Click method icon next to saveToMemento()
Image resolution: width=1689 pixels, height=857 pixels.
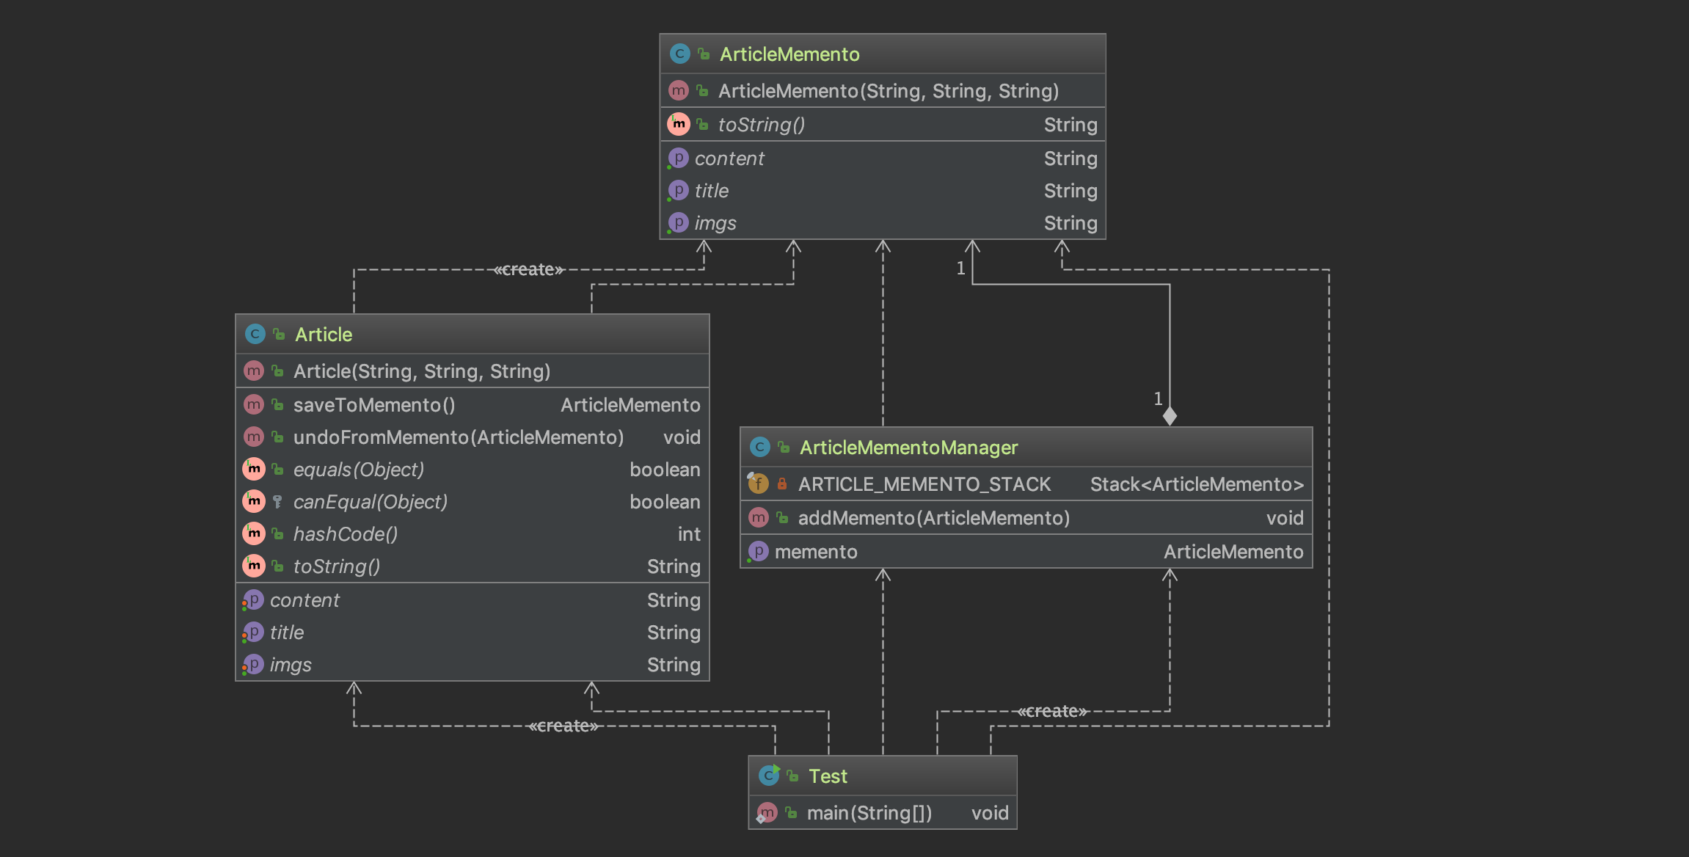point(254,404)
